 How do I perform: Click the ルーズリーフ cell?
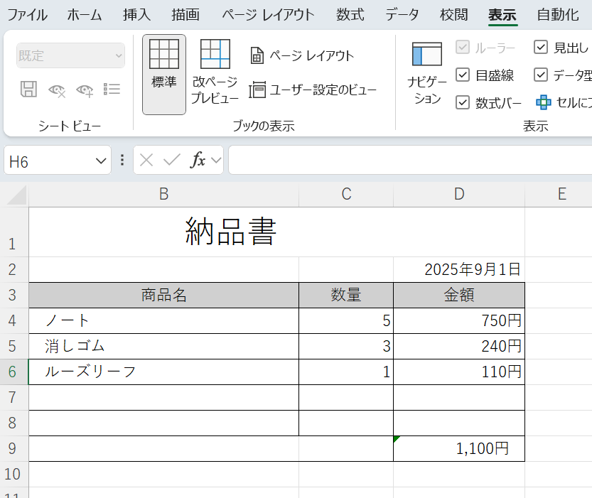(164, 372)
